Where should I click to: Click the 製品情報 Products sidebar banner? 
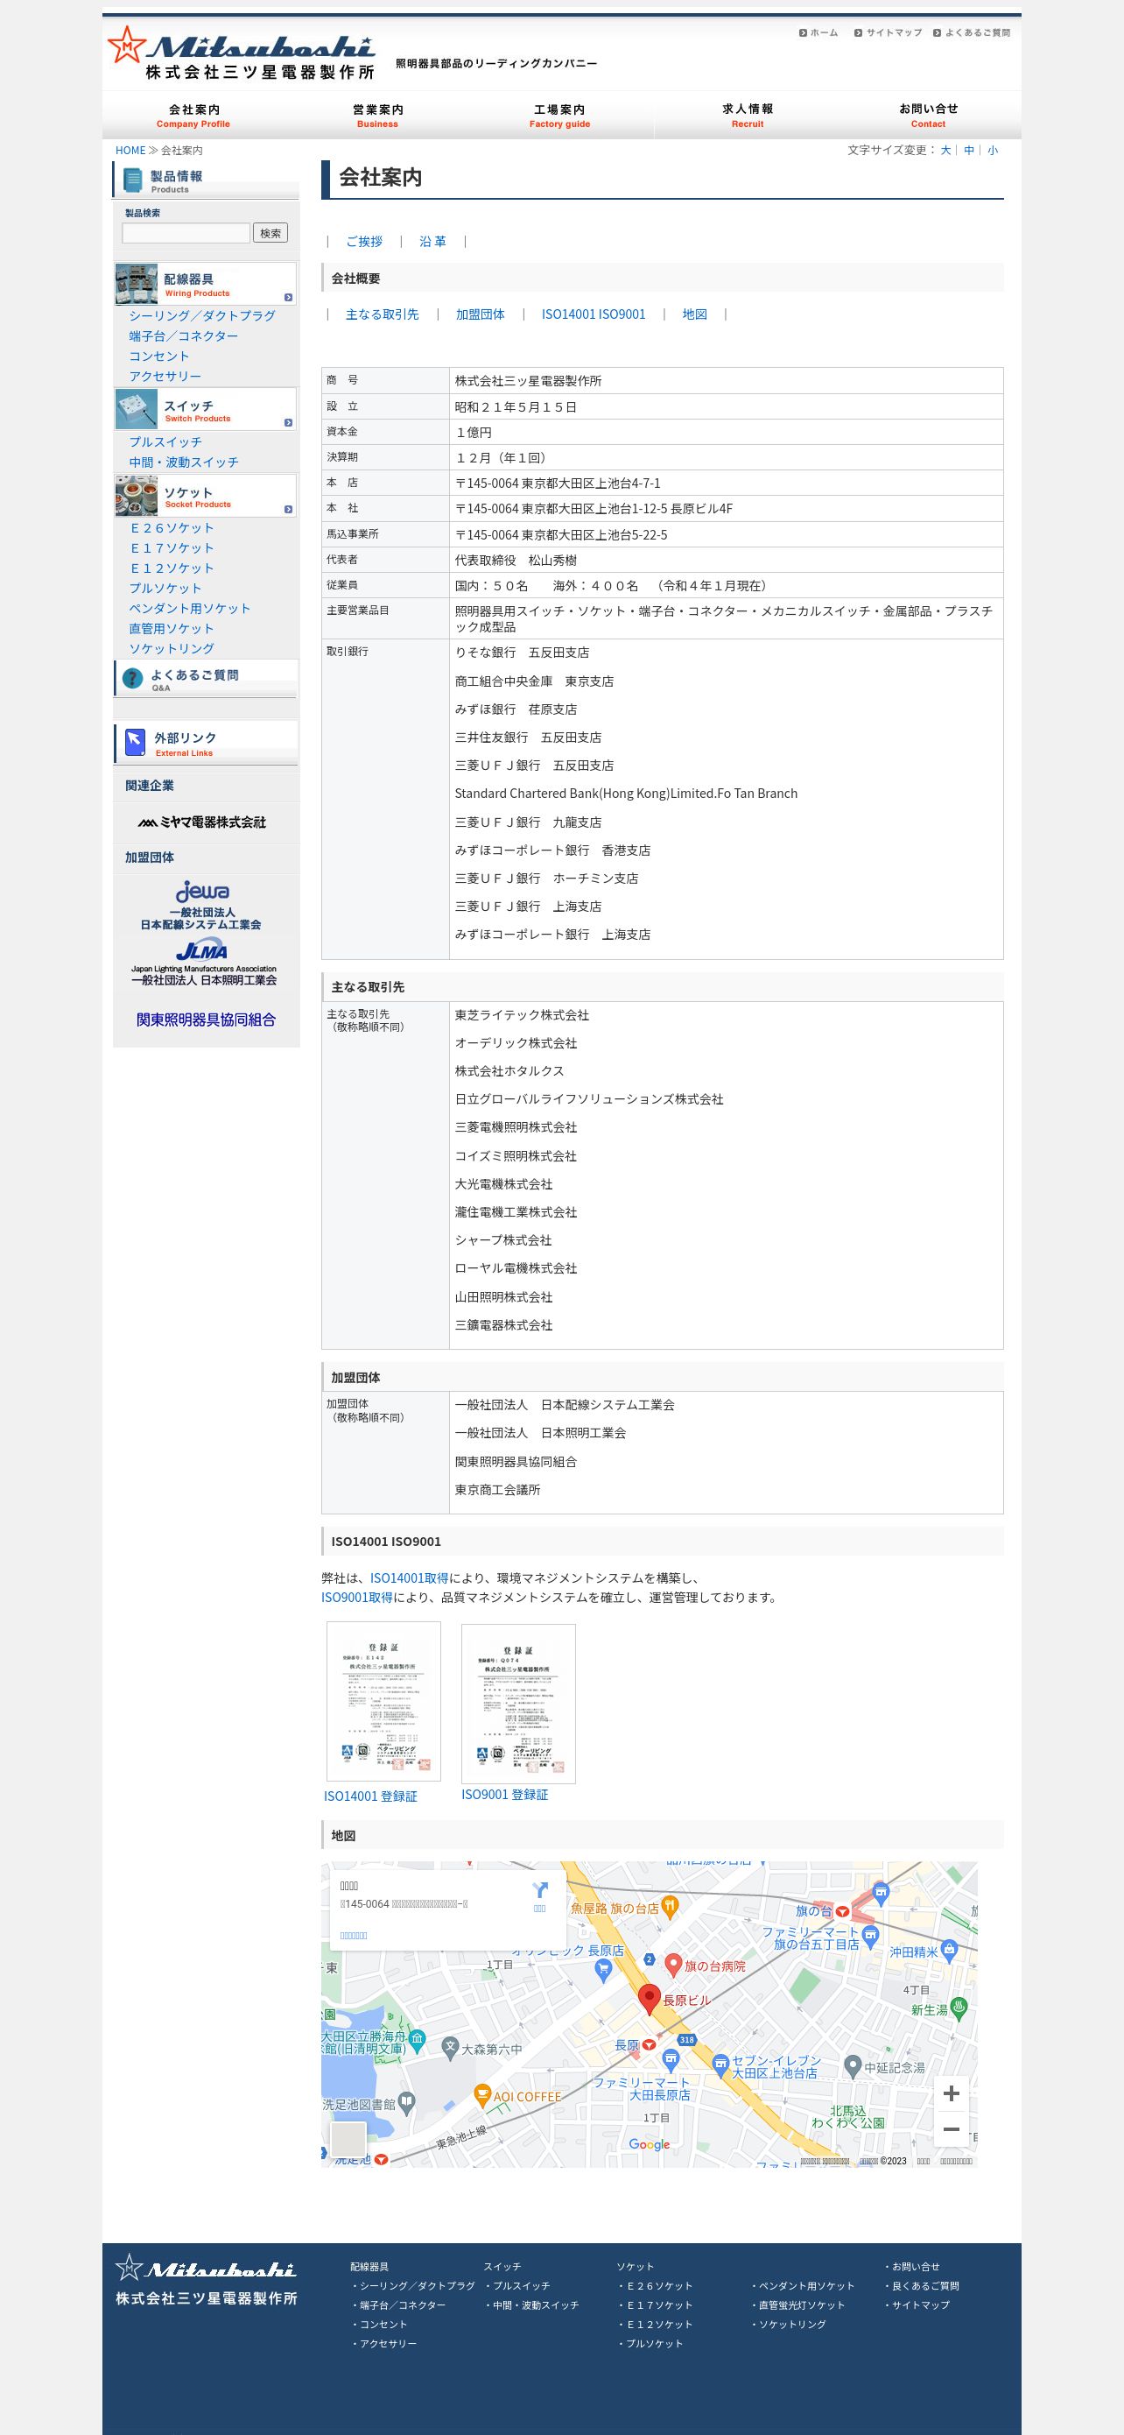click(206, 180)
